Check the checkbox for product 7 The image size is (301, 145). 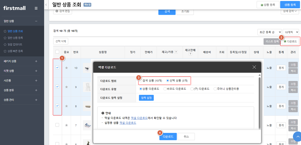tap(57, 125)
